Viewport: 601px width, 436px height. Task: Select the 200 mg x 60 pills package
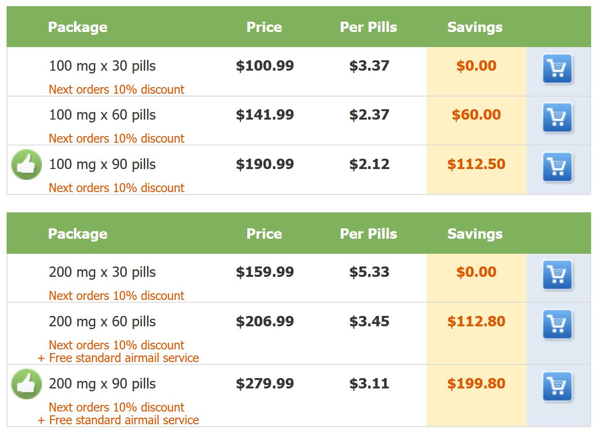[102, 322]
